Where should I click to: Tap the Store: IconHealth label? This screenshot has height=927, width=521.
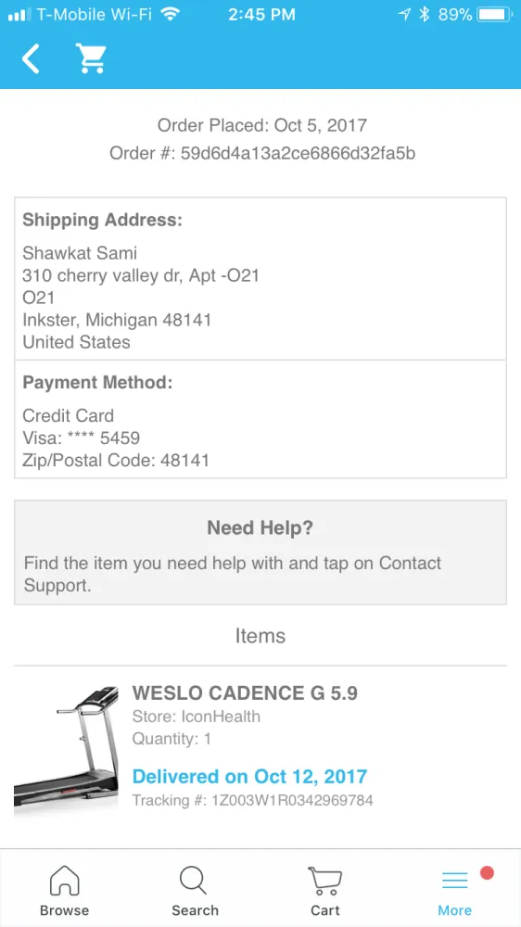coord(197,717)
